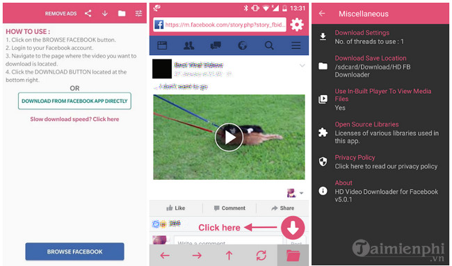This screenshot has height=266, width=452.
Task: Go back with browser left arrow
Action: click(x=165, y=256)
